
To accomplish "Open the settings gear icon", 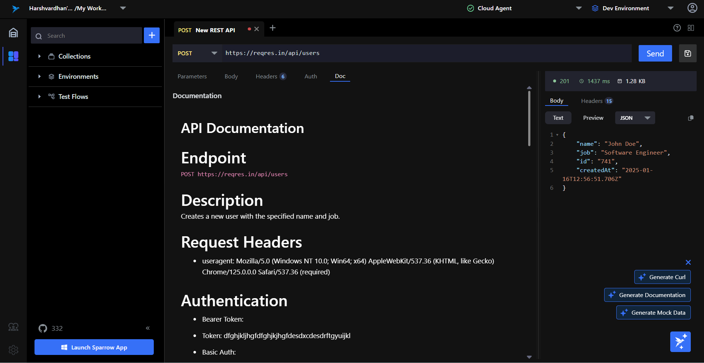I will click(x=13, y=350).
